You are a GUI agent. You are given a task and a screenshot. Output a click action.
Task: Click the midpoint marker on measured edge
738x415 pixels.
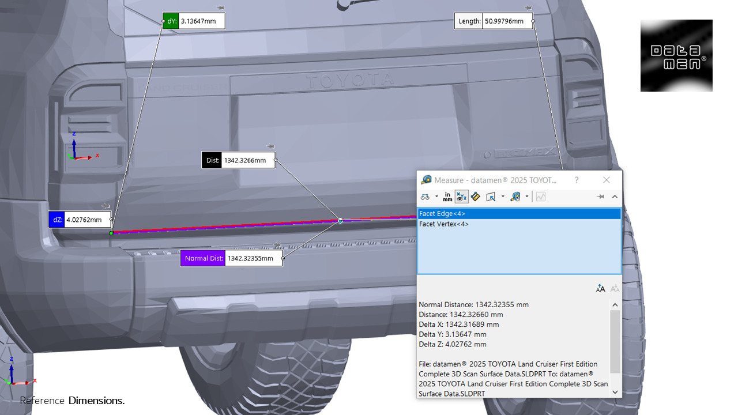pos(340,221)
